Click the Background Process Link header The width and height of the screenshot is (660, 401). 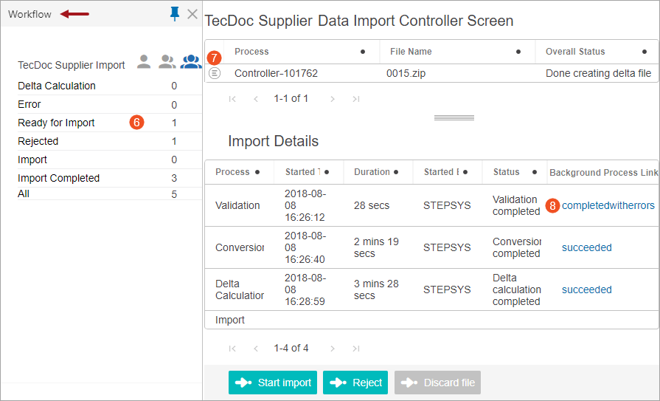click(x=604, y=173)
